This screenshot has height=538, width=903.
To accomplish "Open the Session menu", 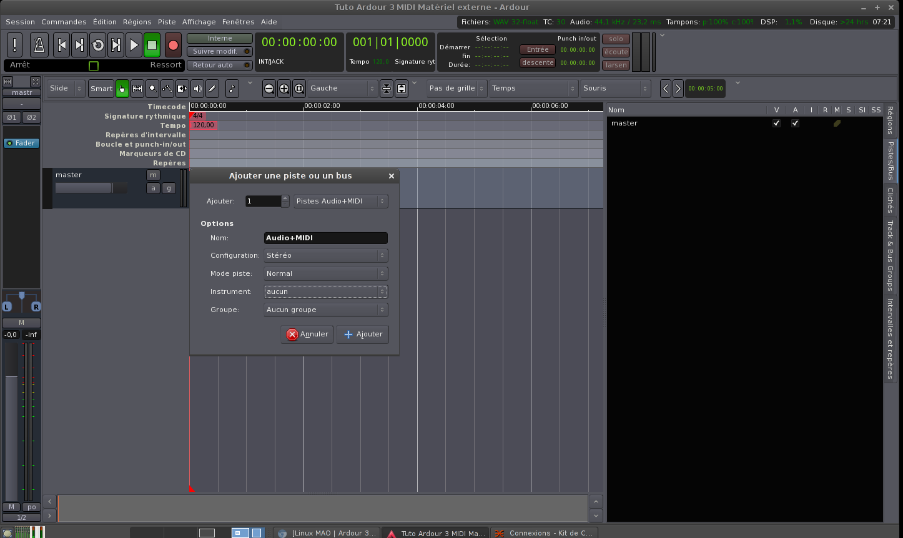I will (x=20, y=22).
